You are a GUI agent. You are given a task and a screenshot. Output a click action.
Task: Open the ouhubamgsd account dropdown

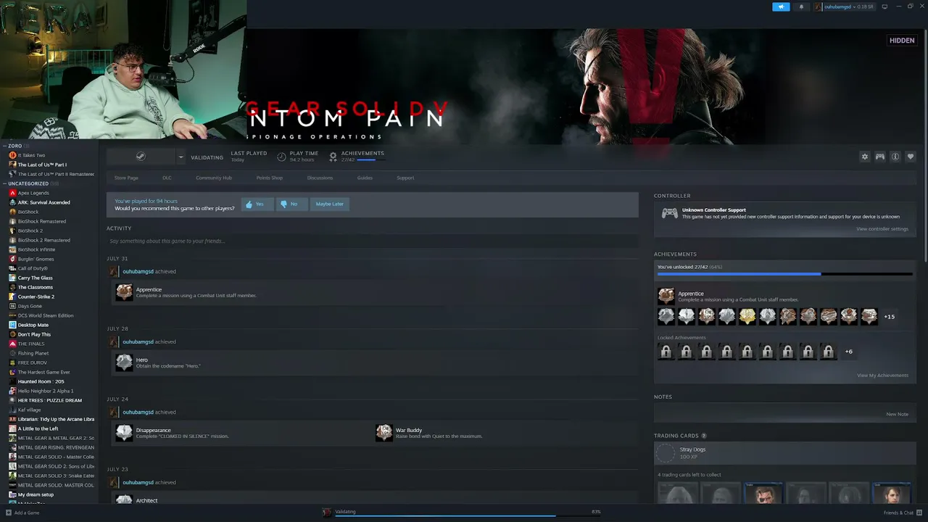click(845, 7)
